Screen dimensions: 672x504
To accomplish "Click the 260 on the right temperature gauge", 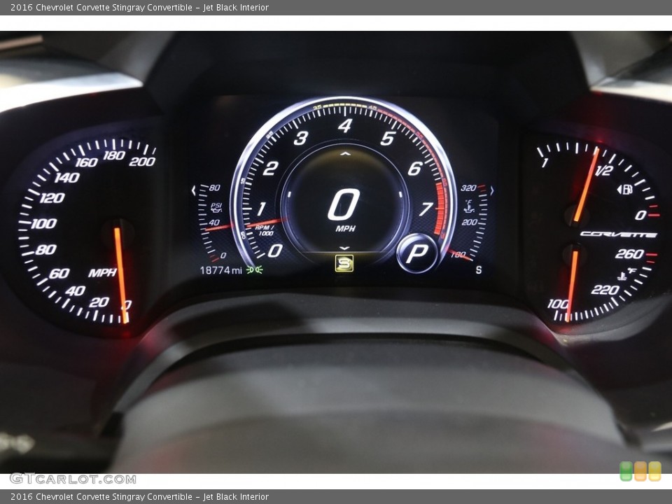I will point(629,254).
